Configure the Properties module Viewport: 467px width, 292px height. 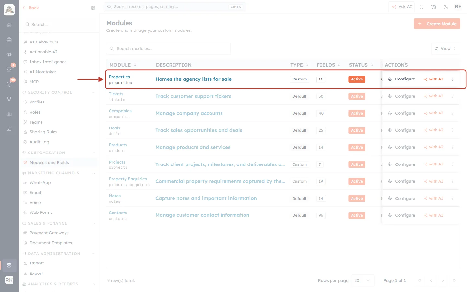click(402, 79)
